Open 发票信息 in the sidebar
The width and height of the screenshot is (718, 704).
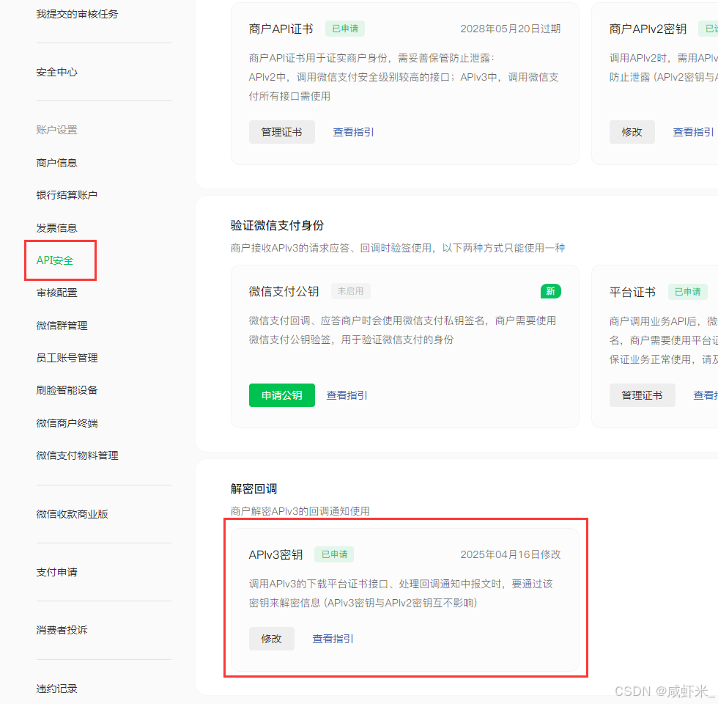57,228
